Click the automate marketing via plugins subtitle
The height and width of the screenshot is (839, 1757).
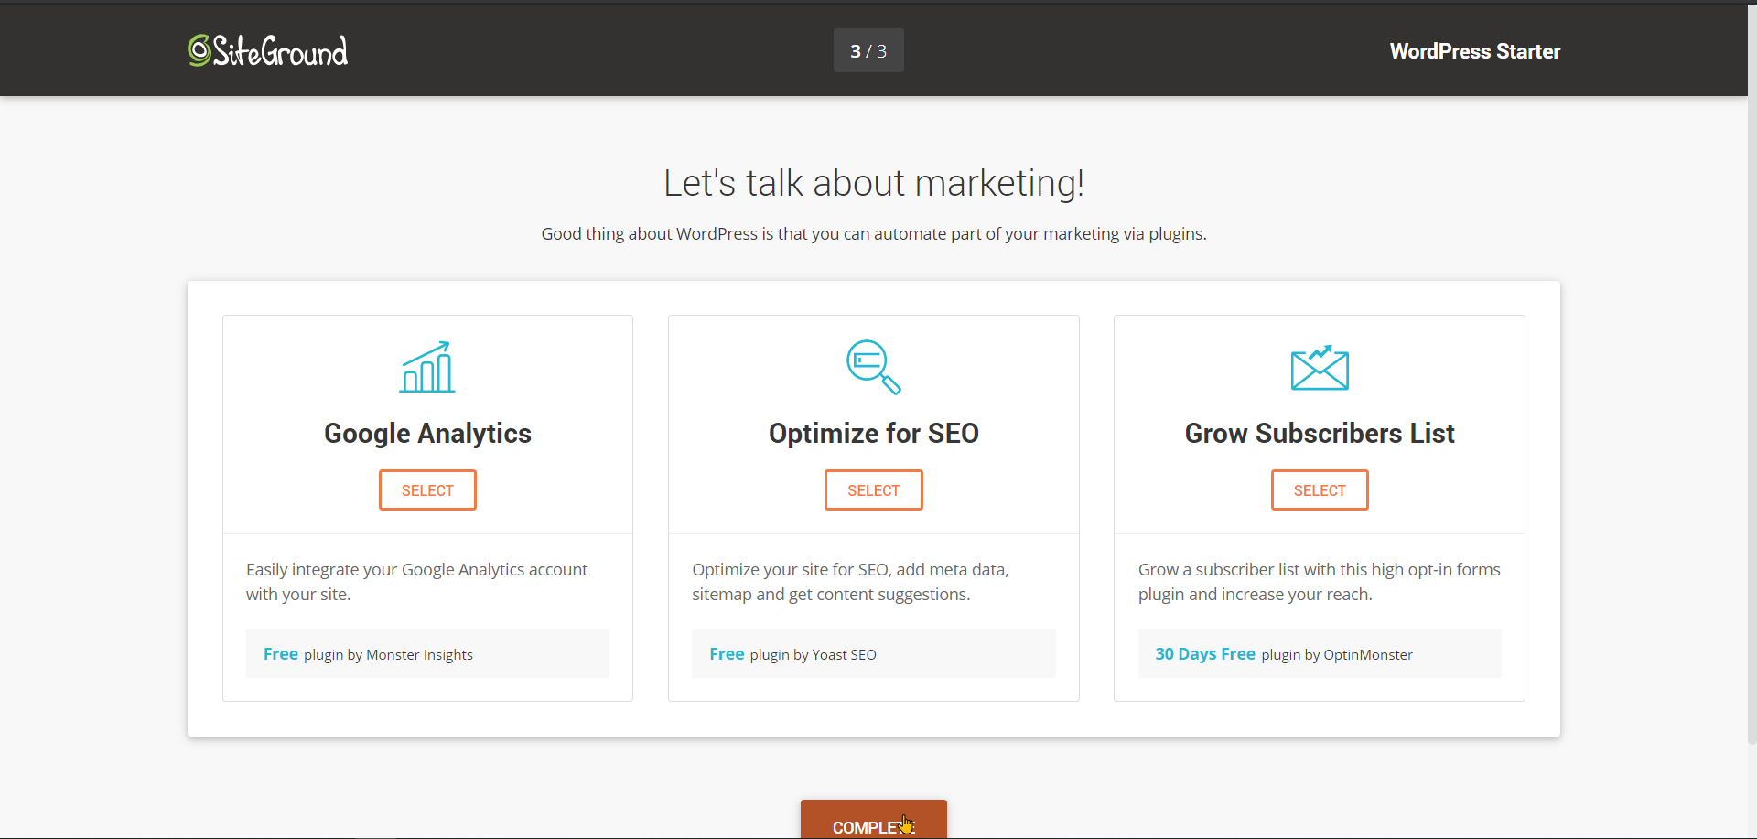point(874,234)
